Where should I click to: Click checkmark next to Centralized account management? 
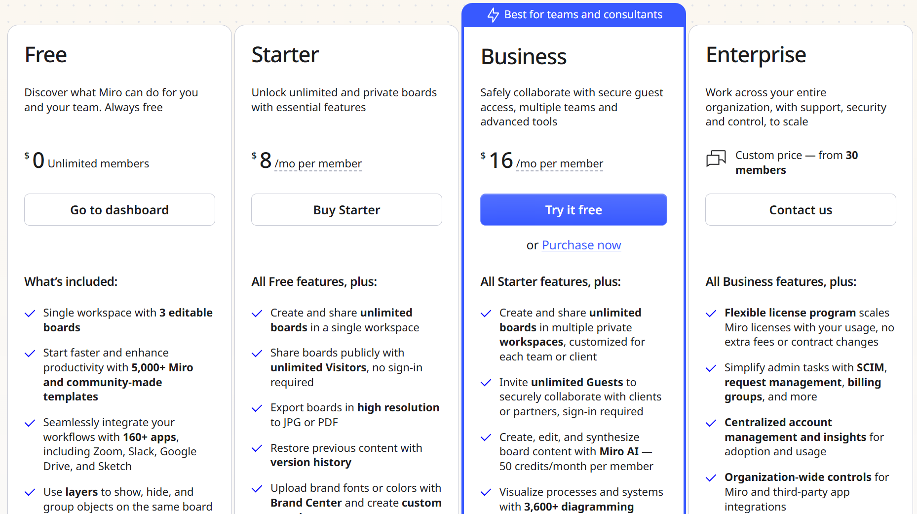point(711,423)
